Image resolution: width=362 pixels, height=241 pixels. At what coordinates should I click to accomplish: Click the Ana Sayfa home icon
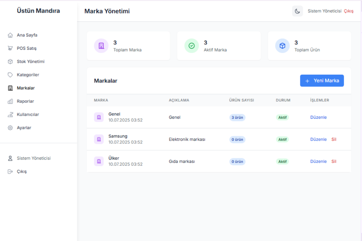pos(10,35)
